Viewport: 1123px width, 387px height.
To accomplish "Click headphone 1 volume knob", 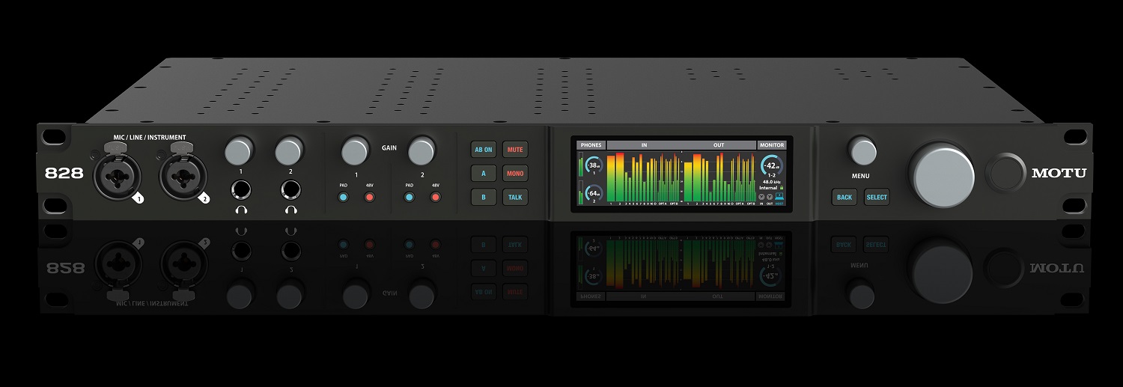I will (x=237, y=150).
